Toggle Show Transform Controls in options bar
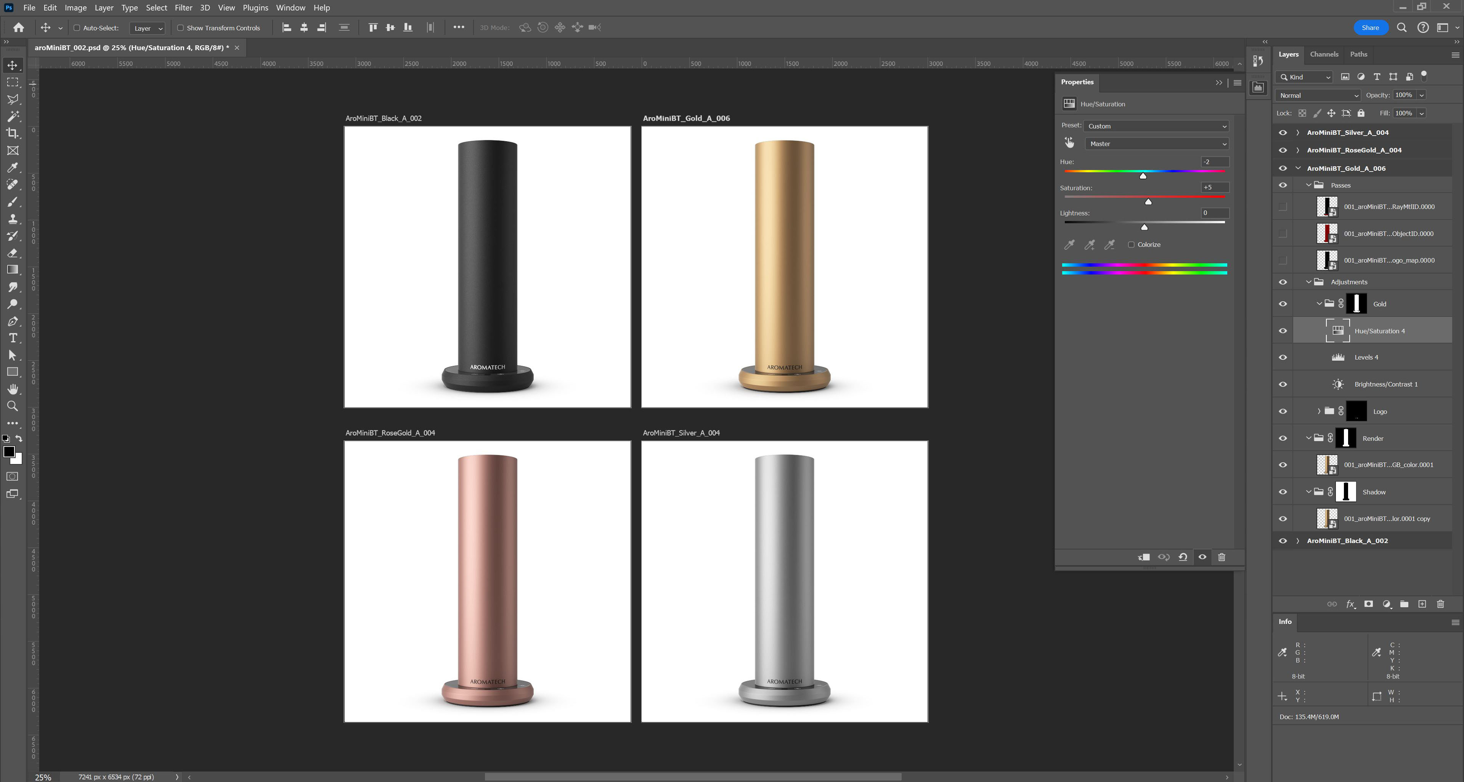The height and width of the screenshot is (782, 1464). coord(180,27)
